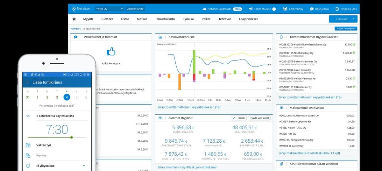Viewport: 382px width, 171px height.
Task: Click the Asiakas Anne user button
Action: point(135,9)
